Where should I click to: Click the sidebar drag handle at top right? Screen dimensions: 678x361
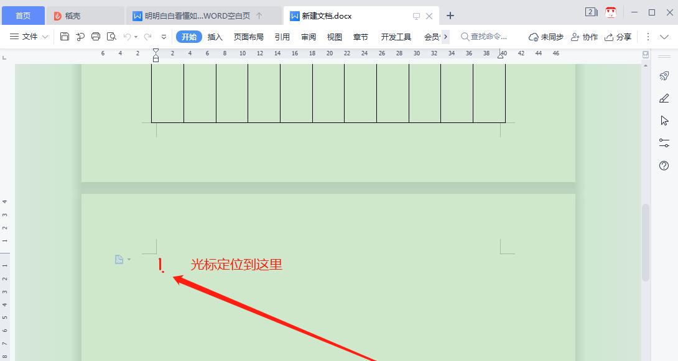[664, 57]
